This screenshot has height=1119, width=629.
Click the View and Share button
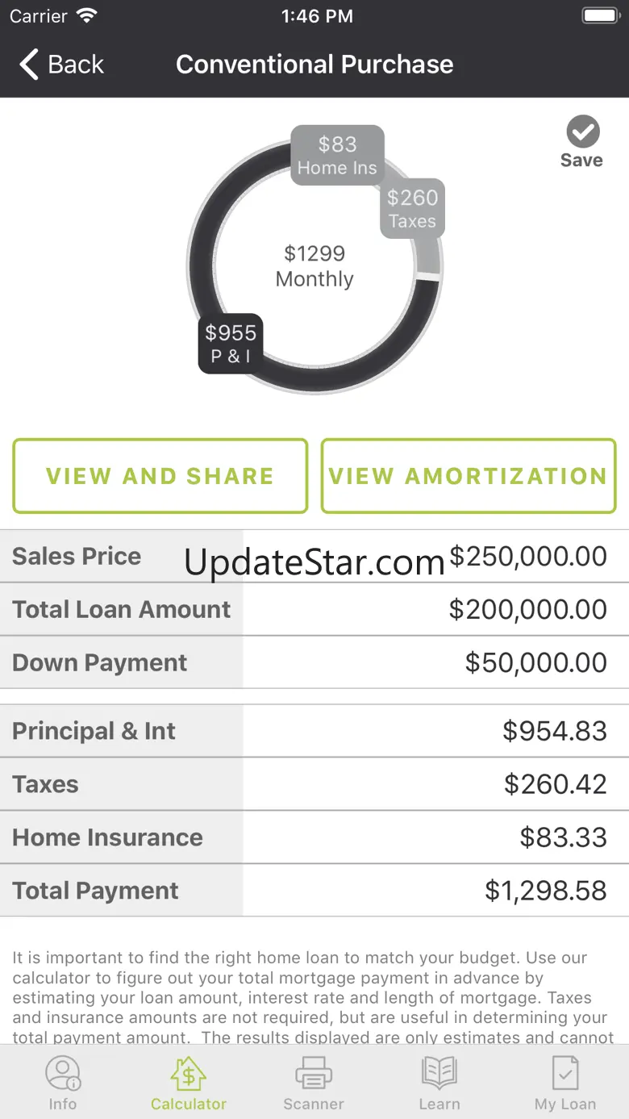(x=160, y=476)
